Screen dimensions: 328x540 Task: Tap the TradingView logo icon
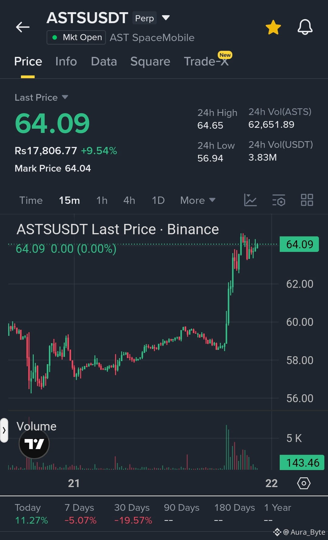(x=34, y=444)
